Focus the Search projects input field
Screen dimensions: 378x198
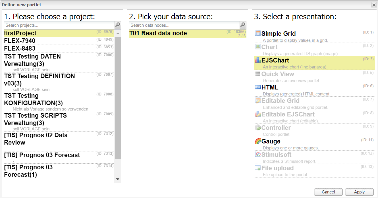pos(59,25)
